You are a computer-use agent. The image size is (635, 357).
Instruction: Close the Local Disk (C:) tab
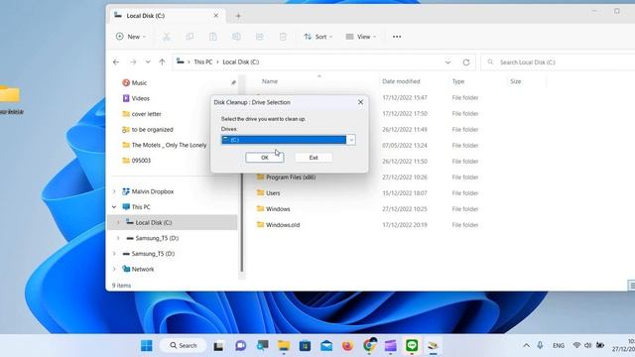[x=216, y=16]
